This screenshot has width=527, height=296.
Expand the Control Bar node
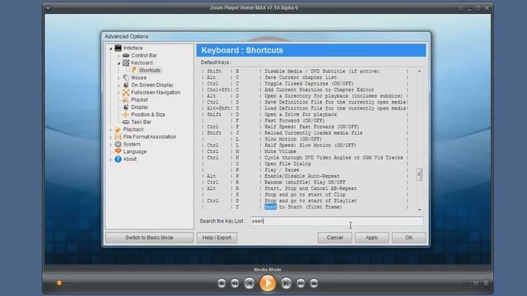119,56
